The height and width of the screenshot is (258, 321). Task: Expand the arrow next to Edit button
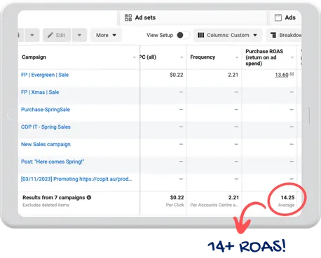79,35
